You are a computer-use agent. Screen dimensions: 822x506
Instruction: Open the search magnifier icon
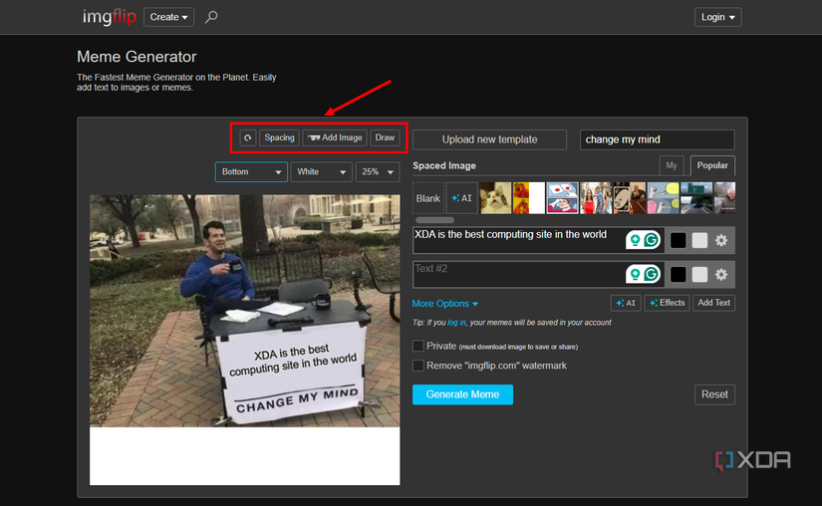pos(211,17)
